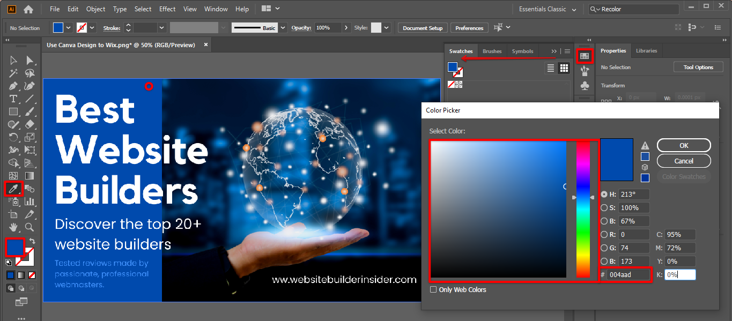Select the S saturation radio button
The width and height of the screenshot is (732, 321).
[604, 208]
